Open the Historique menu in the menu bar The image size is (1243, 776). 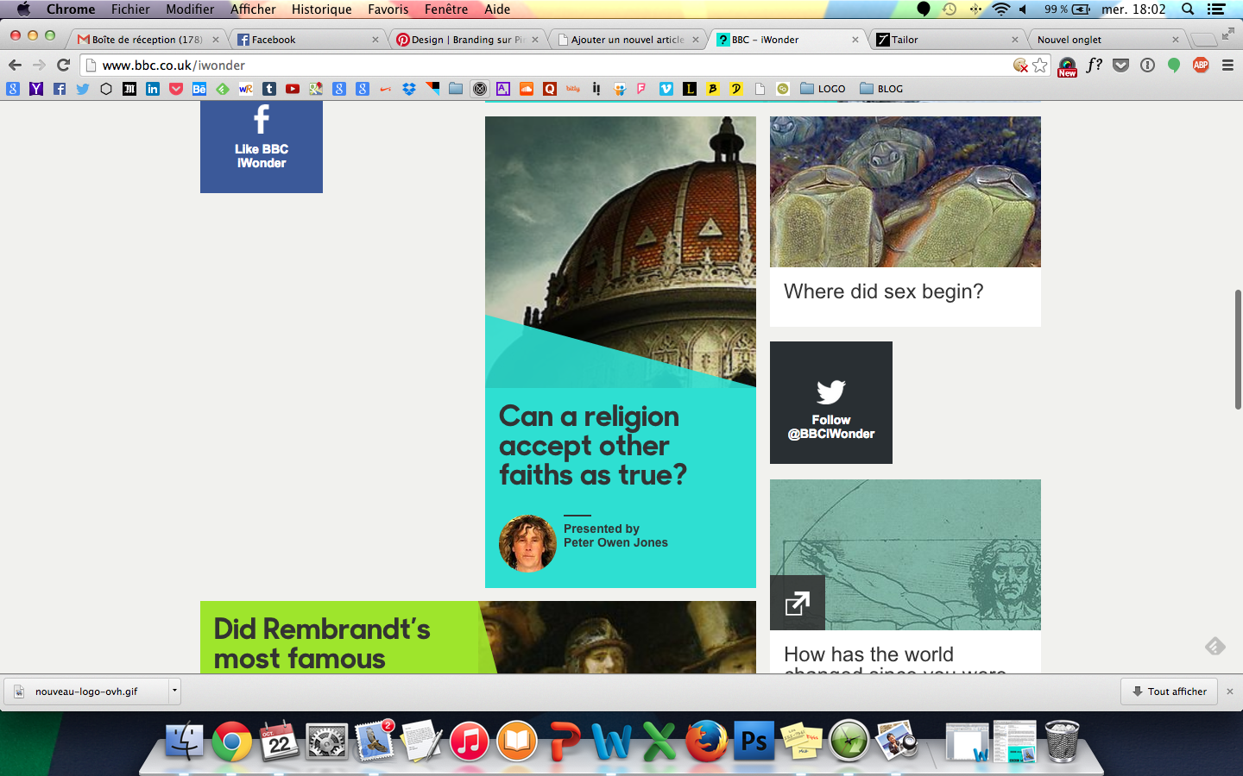[321, 9]
